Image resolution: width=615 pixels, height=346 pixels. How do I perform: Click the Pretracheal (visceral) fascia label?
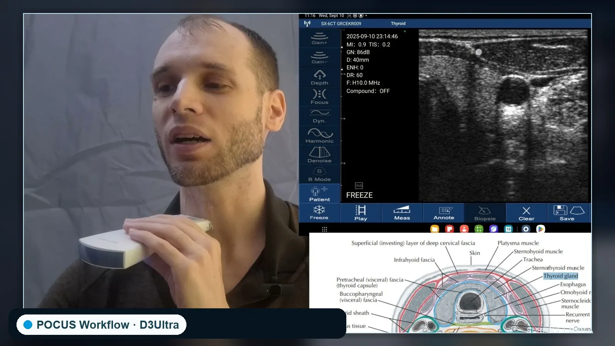point(370,283)
